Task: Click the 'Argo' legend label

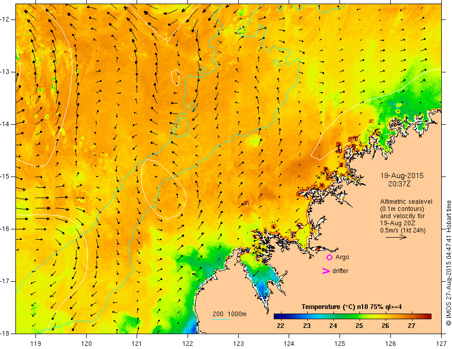Action: click(342, 257)
